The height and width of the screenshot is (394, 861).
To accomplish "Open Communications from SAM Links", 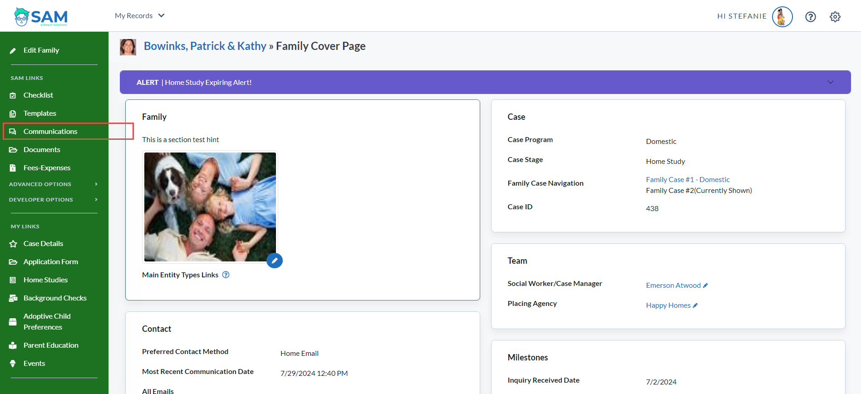I will coord(50,132).
